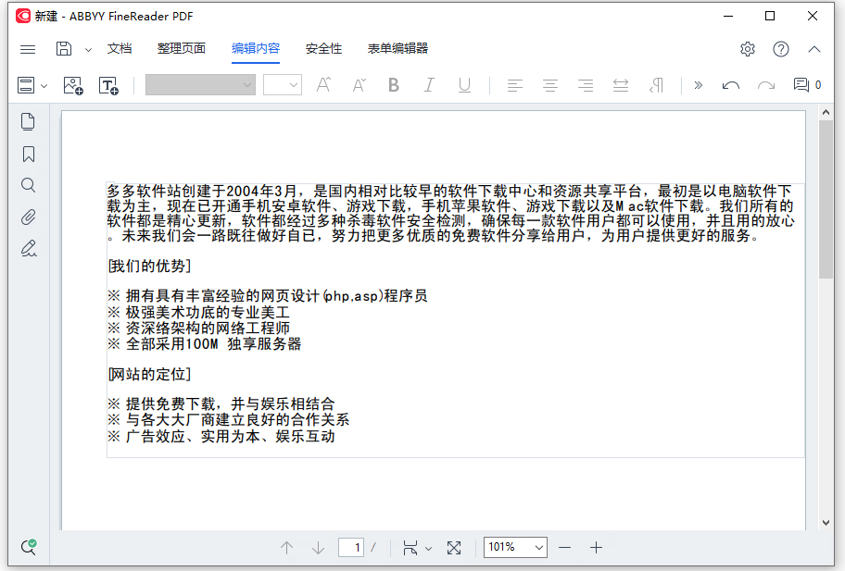
Task: Align text left
Action: (514, 85)
